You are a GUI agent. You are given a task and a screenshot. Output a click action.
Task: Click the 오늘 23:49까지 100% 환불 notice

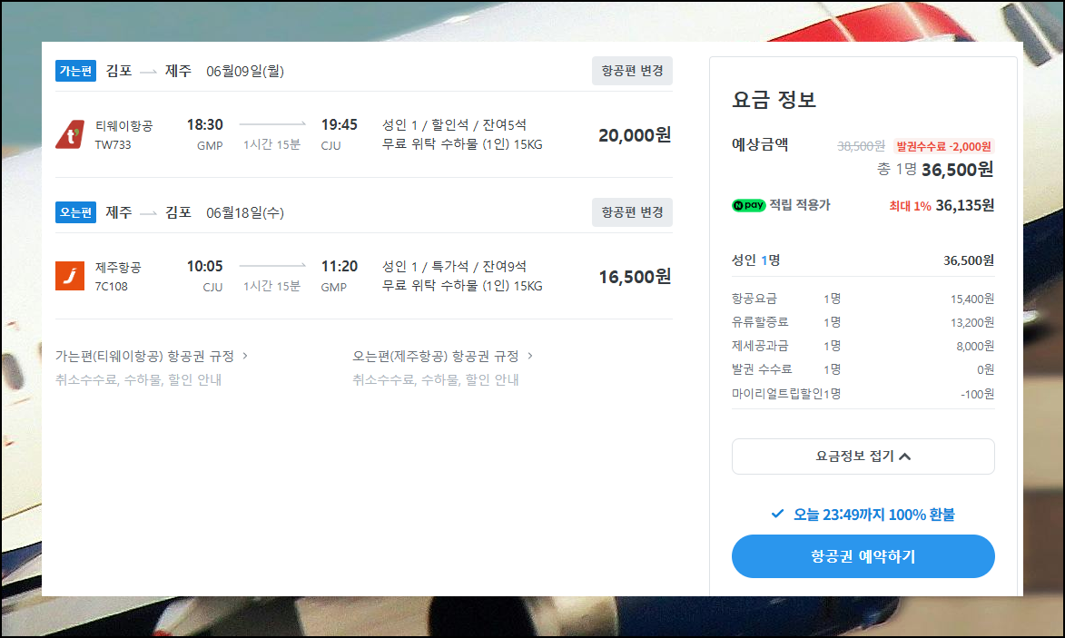pos(874,515)
